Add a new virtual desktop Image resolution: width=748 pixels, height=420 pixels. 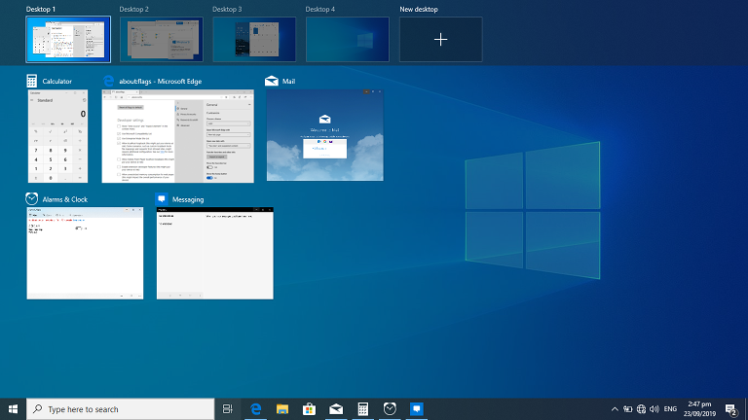pos(440,39)
